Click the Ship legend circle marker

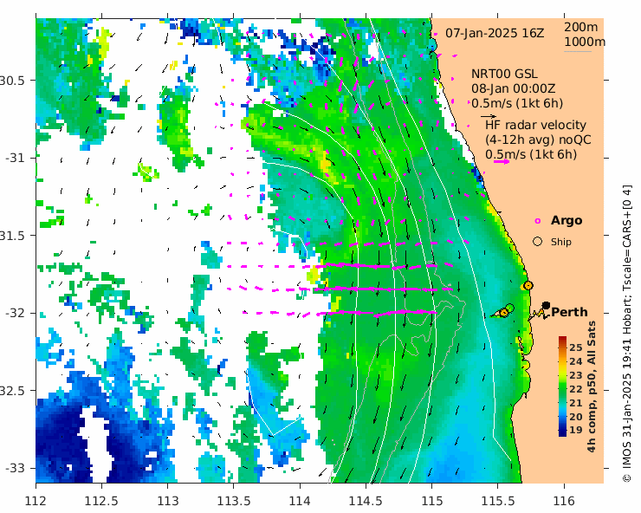[538, 242]
